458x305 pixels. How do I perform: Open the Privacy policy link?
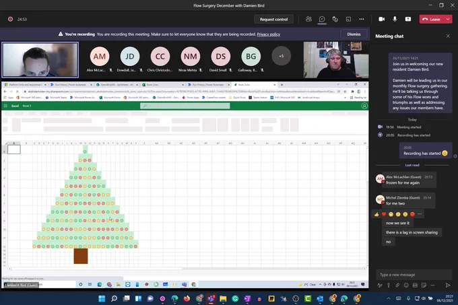(x=269, y=34)
